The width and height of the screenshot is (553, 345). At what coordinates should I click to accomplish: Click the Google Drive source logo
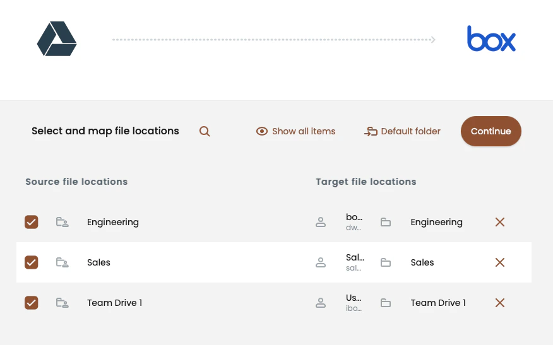coord(57,39)
